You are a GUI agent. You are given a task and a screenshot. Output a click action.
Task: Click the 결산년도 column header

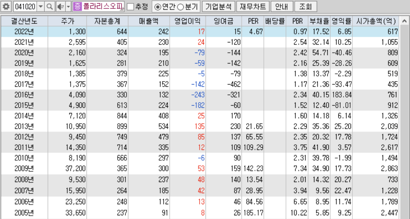(x=24, y=21)
